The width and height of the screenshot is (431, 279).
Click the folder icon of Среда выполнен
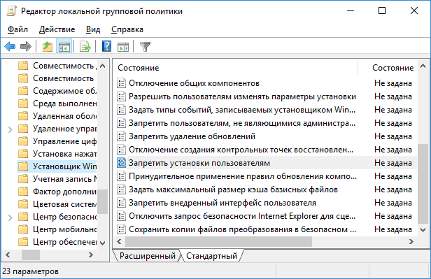coord(23,103)
